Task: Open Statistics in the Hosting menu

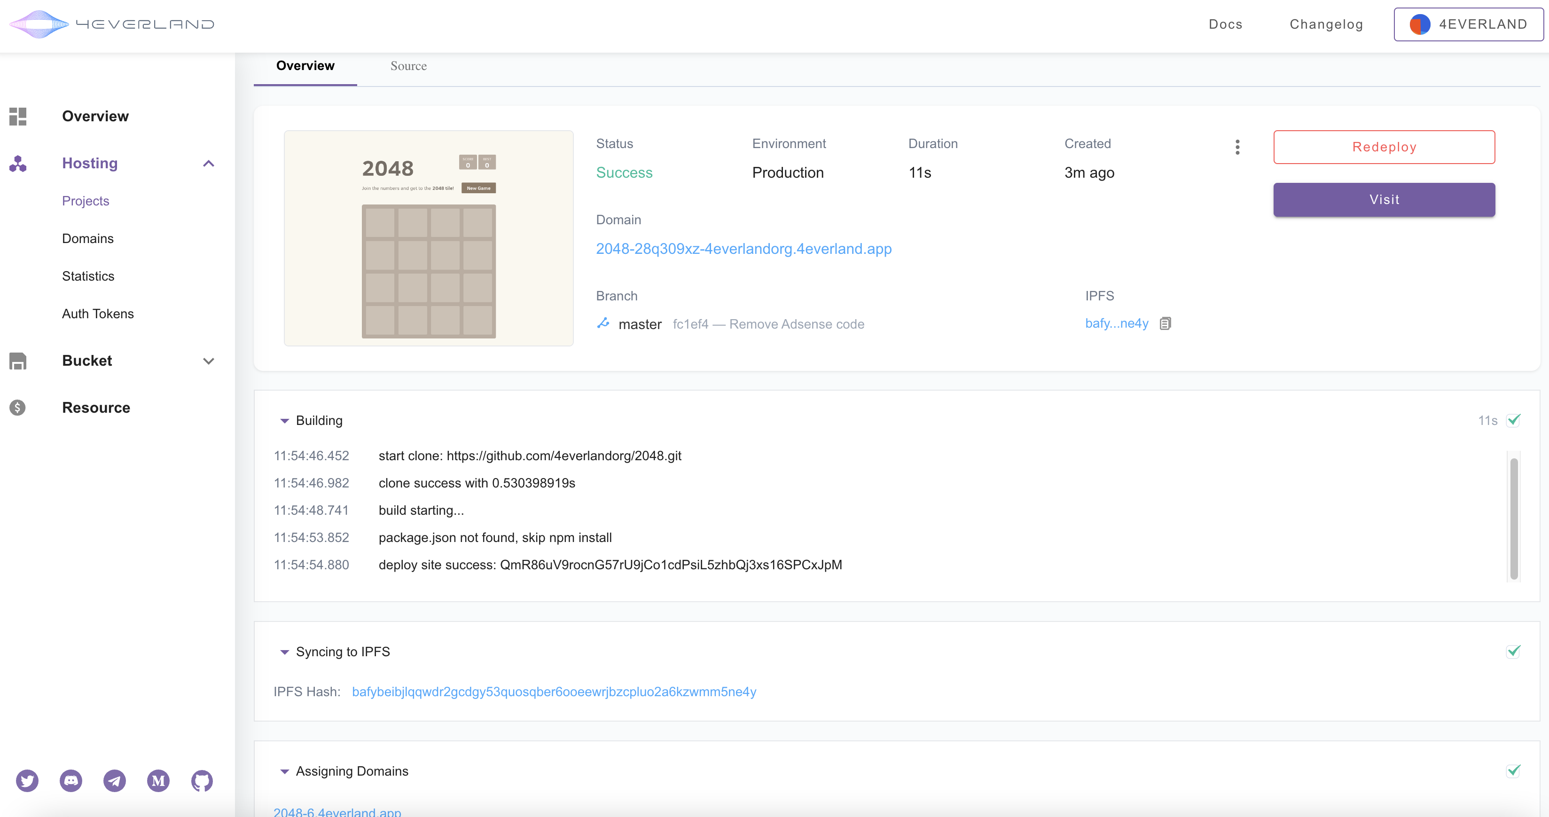Action: tap(88, 276)
